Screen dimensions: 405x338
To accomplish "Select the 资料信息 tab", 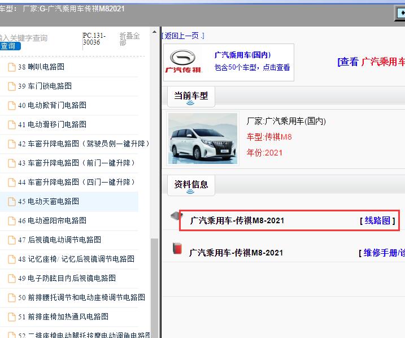I will tap(191, 185).
